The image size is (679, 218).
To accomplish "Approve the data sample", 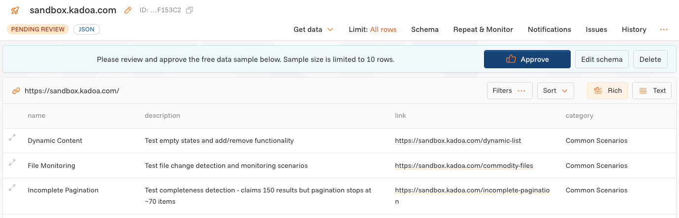I will [527, 59].
